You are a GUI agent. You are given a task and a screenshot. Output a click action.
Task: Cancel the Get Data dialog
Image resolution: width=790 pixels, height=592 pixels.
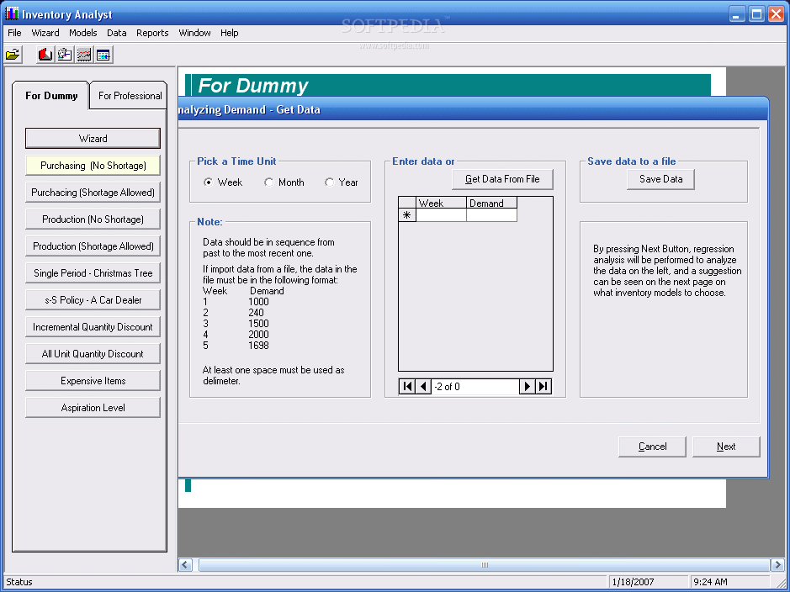[x=653, y=447]
